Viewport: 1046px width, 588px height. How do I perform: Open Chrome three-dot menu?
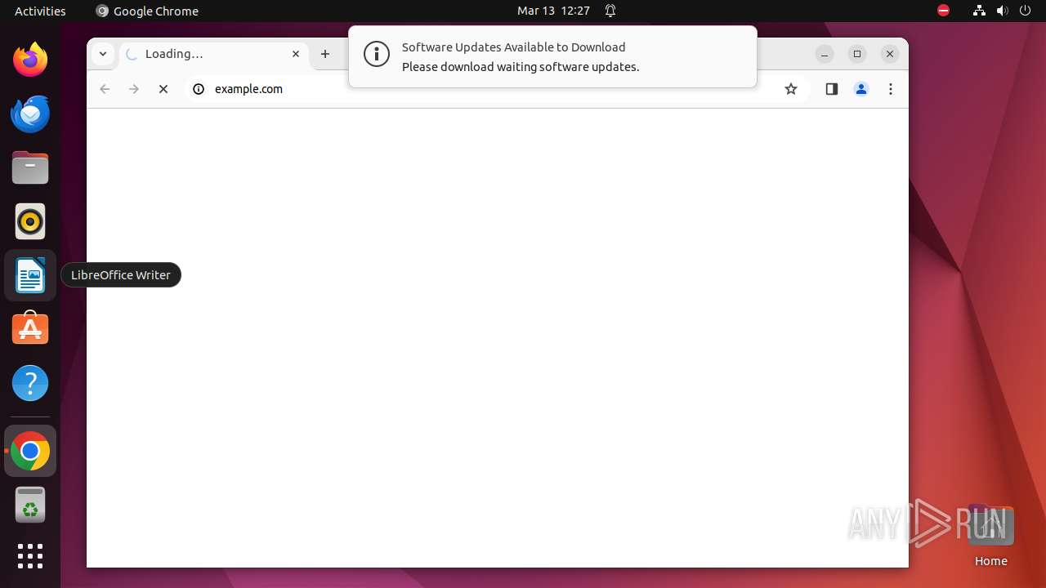[891, 89]
